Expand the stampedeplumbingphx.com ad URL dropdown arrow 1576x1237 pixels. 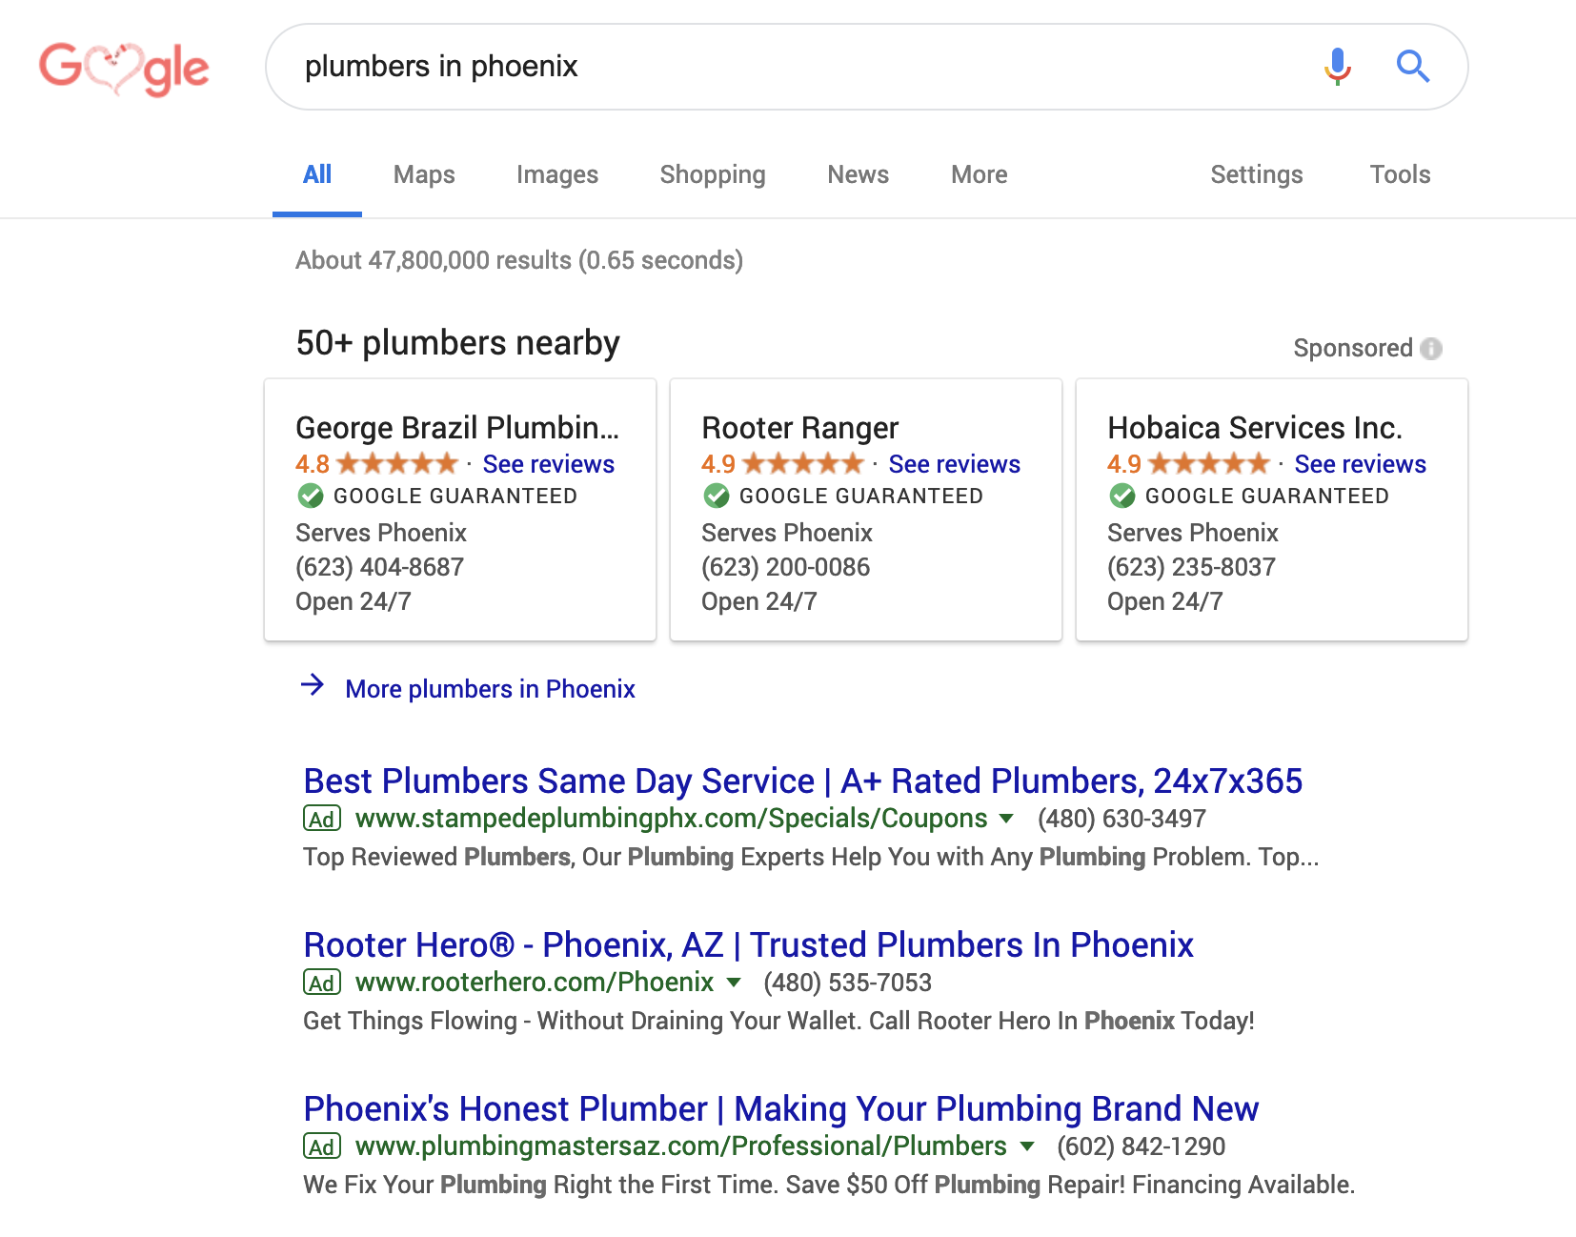point(1006,819)
